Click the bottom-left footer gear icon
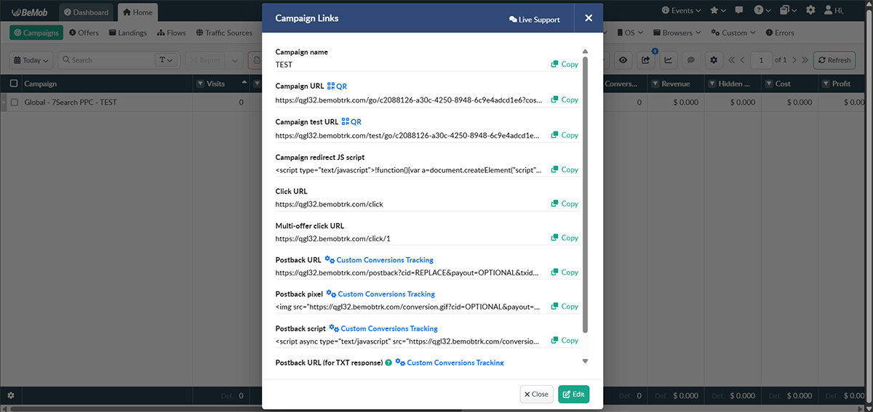873x412 pixels. [x=10, y=396]
